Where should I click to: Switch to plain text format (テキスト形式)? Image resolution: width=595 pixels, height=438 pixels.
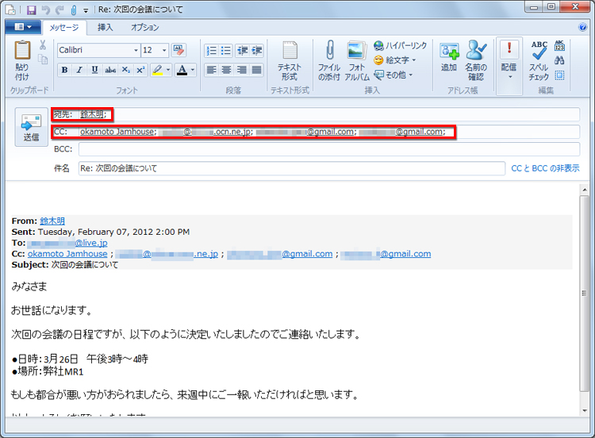tap(290, 61)
